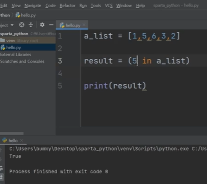Click the collapse all icon in Project panel
Viewport: 207px width, 184px height.
coord(31,25)
